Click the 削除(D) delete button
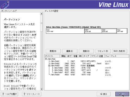Screen dimensions: 130x97 tap(86, 51)
